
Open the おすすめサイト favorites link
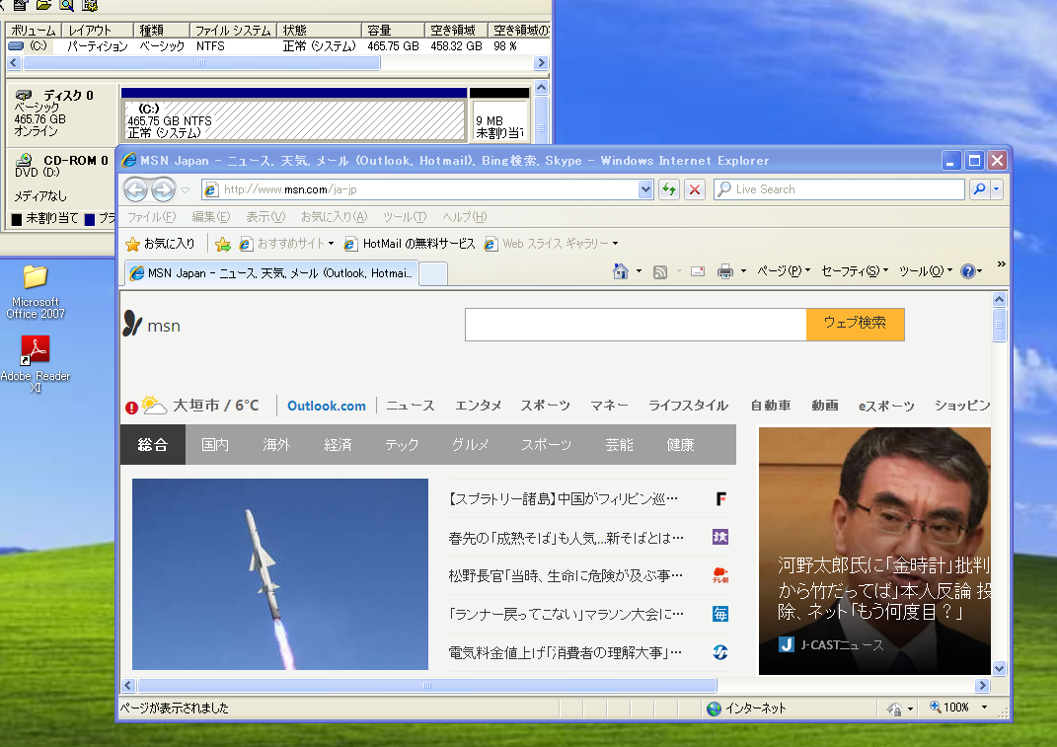[x=286, y=244]
